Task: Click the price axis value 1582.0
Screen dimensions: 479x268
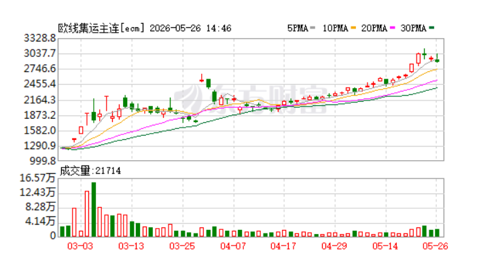Action: (x=40, y=130)
